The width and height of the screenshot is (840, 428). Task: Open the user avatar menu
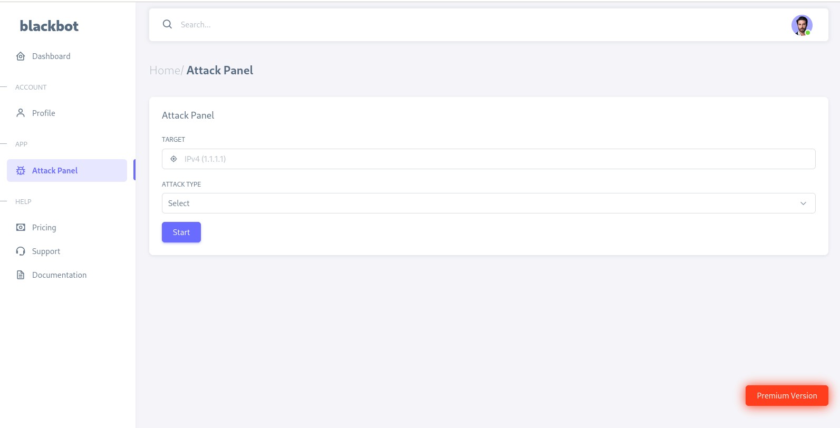pyautogui.click(x=802, y=25)
